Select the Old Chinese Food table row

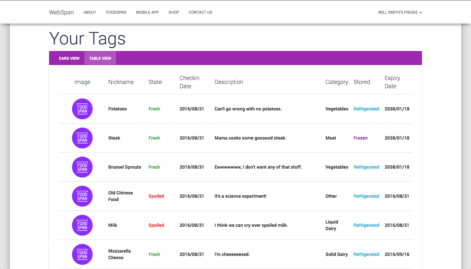tap(235, 196)
